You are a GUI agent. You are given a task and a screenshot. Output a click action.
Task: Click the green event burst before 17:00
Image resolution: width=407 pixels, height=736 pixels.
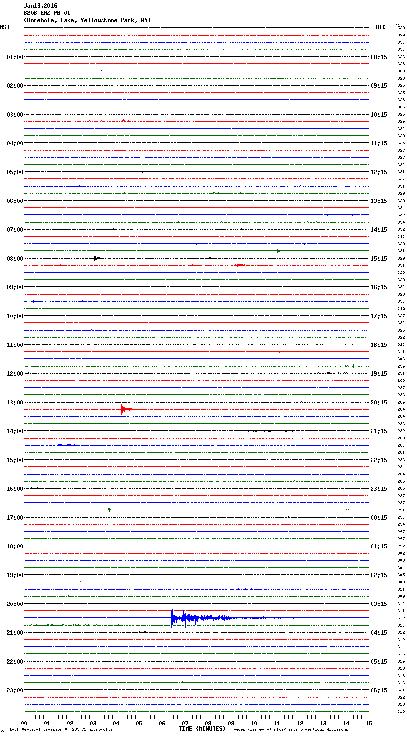click(110, 510)
